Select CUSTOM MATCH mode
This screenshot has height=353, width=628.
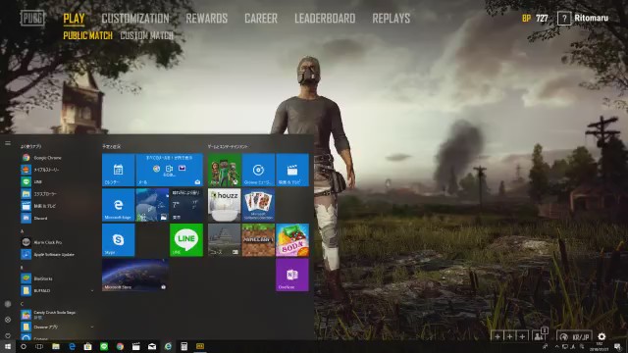147,35
